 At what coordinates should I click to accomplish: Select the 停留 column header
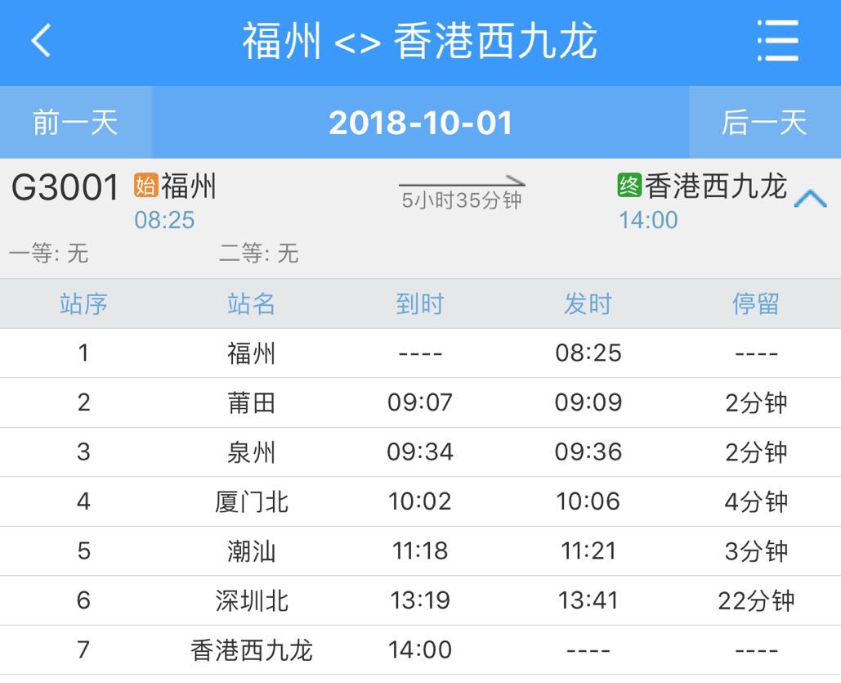[x=756, y=303]
